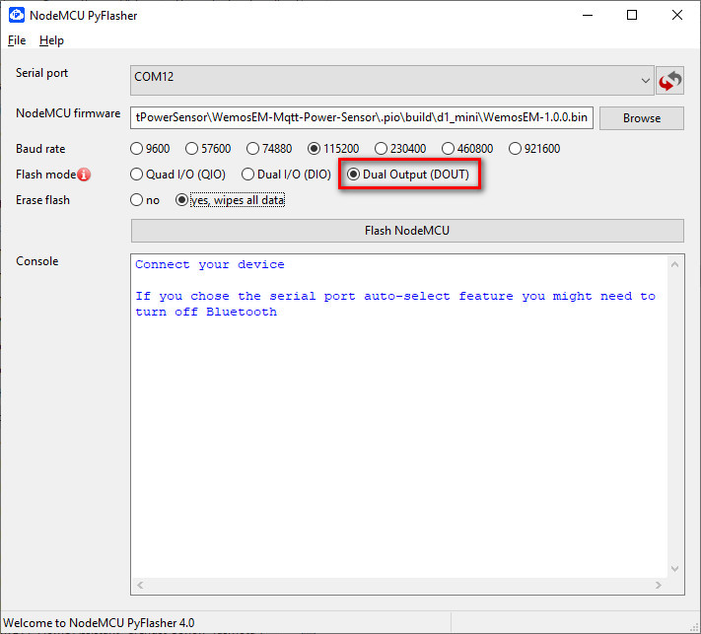The image size is (701, 634).
Task: Select 9600 baud rate
Action: 149,149
